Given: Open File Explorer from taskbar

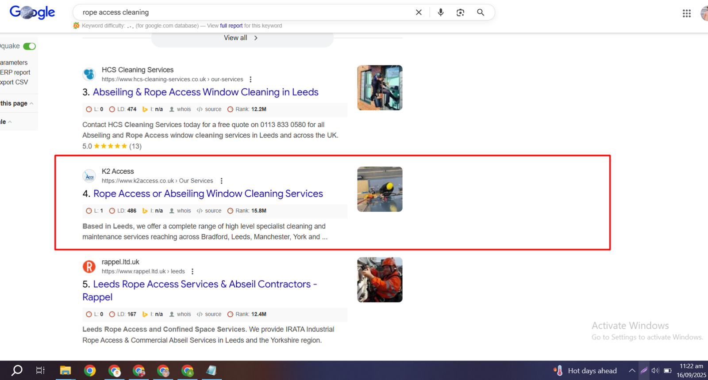Looking at the screenshot, I should [x=65, y=370].
